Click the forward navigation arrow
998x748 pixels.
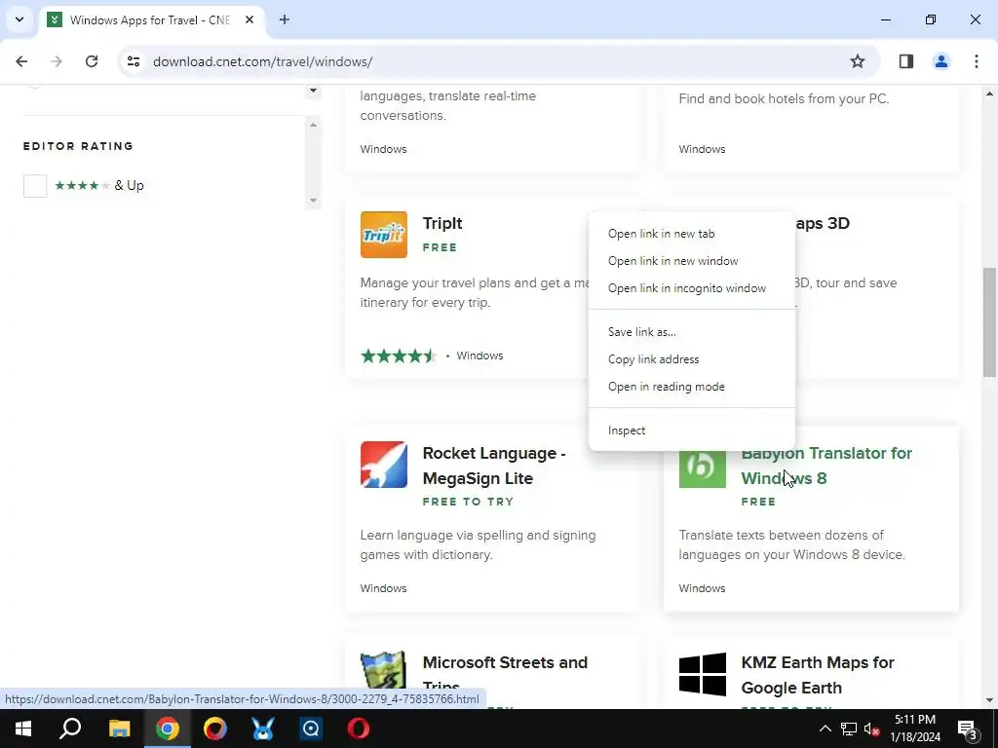click(57, 61)
